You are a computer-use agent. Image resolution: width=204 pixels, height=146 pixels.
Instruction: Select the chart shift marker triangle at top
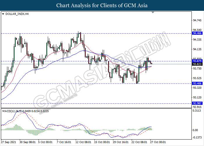coord(153,12)
